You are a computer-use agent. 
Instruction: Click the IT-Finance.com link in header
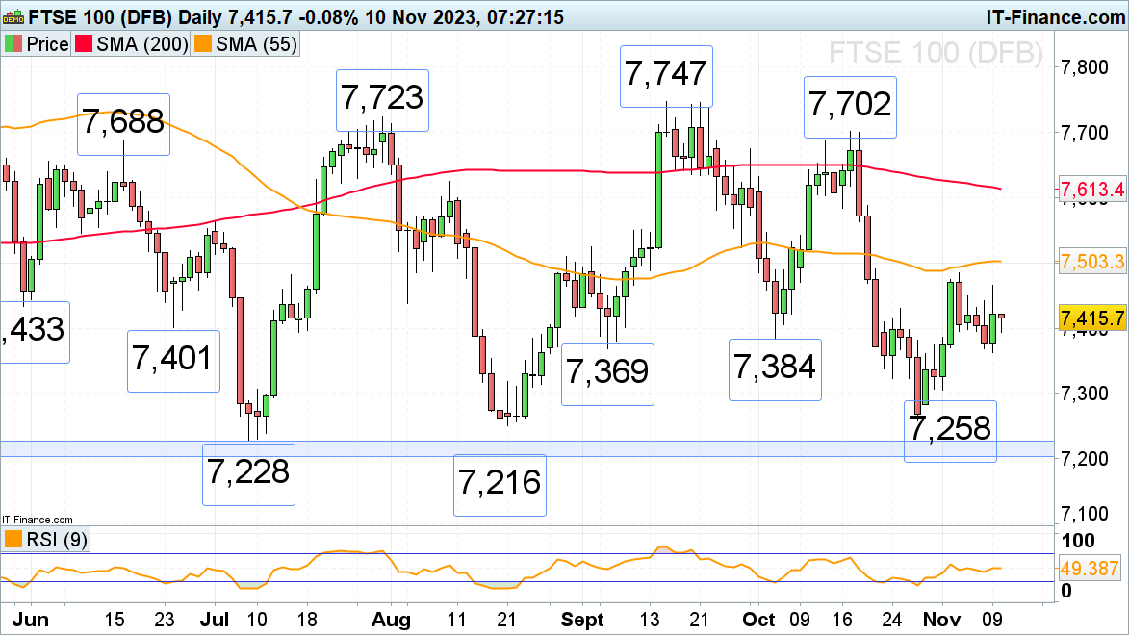[x=1055, y=16]
